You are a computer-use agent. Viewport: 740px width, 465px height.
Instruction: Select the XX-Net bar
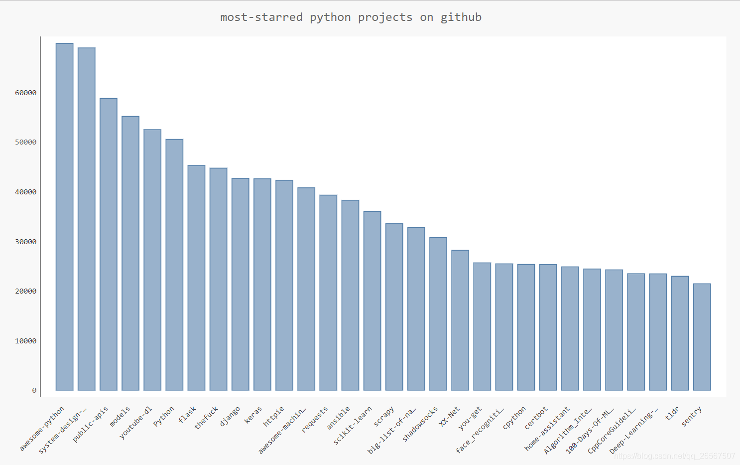tap(460, 320)
